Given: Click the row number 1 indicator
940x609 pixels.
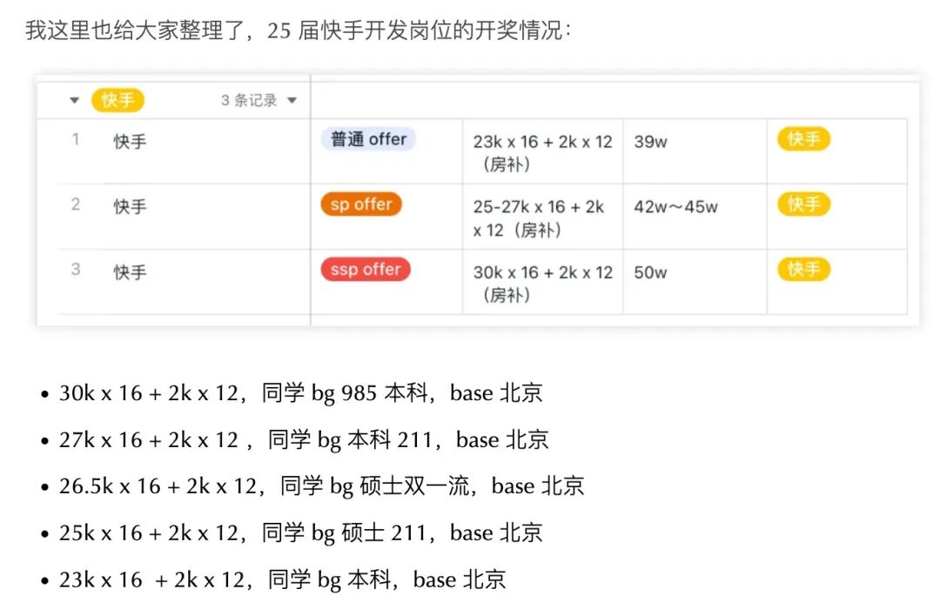Looking at the screenshot, I should coord(75,139).
